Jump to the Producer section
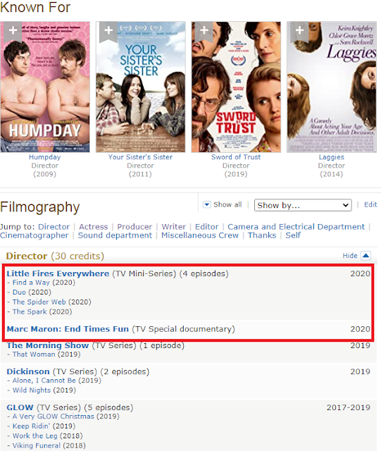Screen dimensions: 381x451 pos(135,227)
